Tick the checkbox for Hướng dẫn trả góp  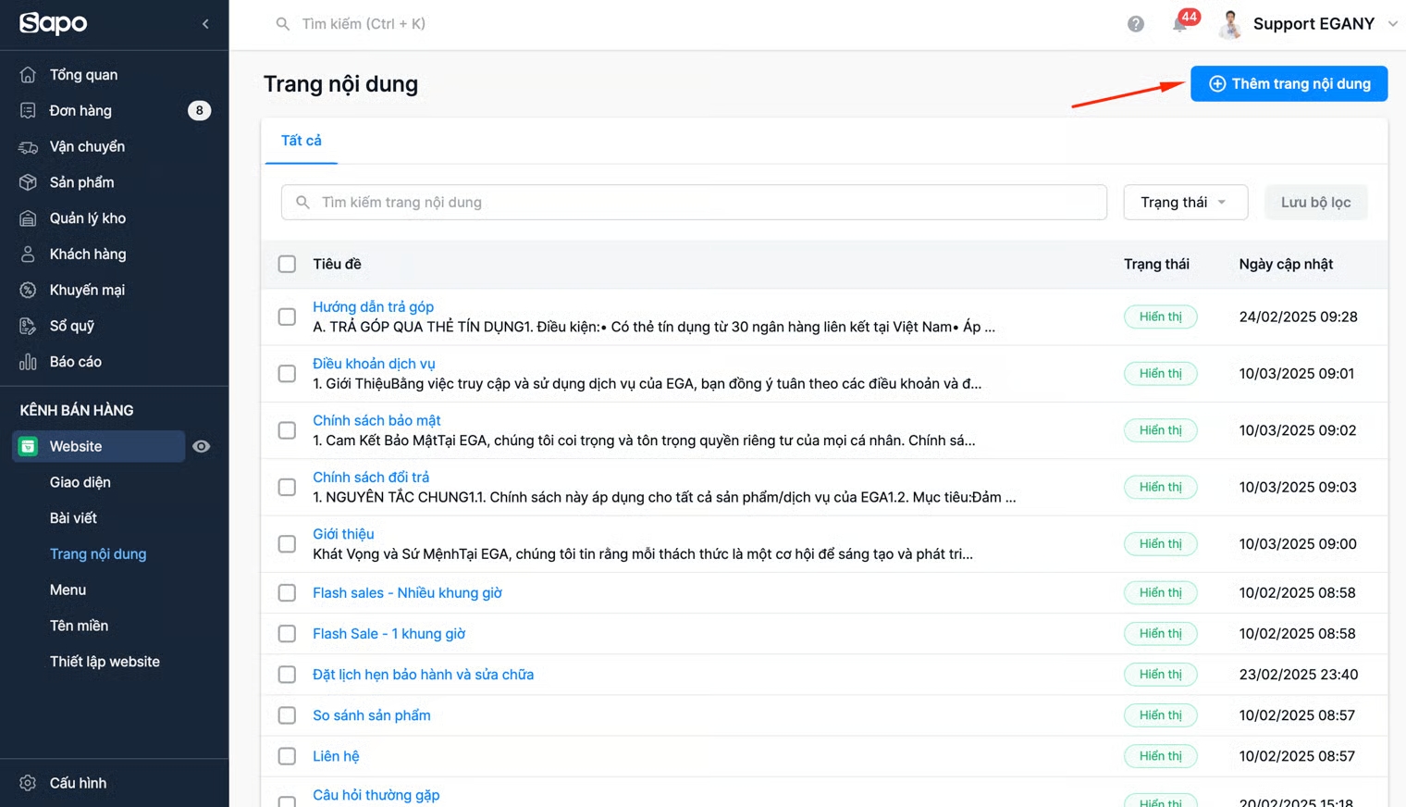(287, 317)
